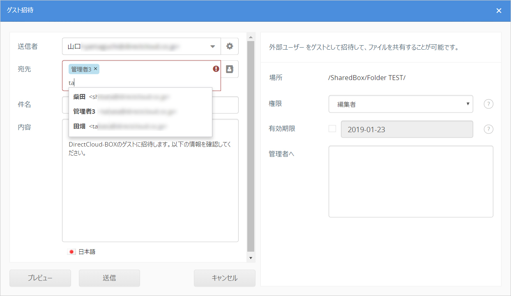Expand the 送信者 sender dropdown
The width and height of the screenshot is (511, 296).
pyautogui.click(x=213, y=46)
